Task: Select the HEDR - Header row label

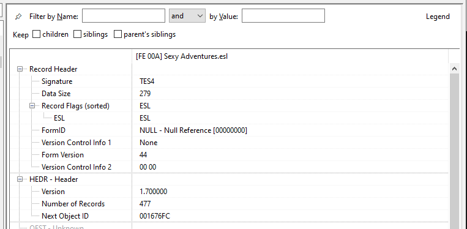Action: tap(54, 179)
